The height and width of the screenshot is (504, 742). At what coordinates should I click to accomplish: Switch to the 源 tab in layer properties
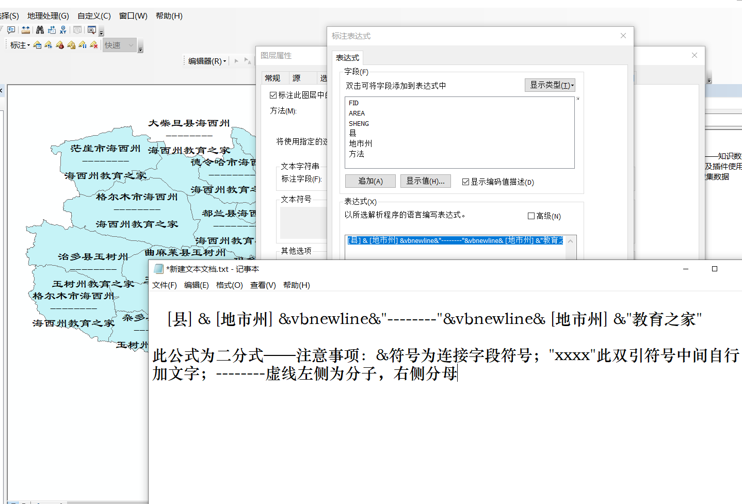point(297,77)
